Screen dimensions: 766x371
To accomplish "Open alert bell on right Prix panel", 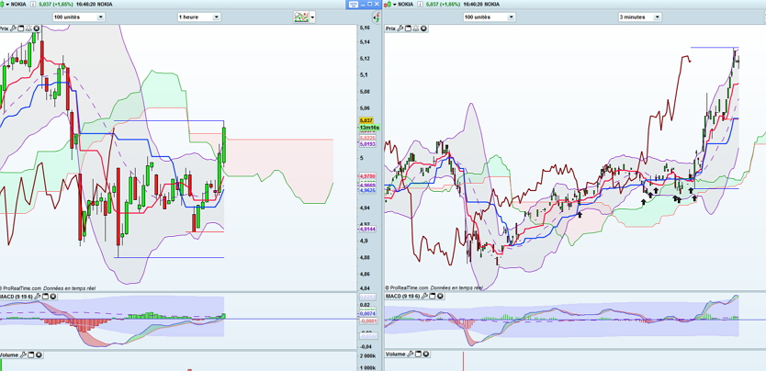I will (416, 28).
